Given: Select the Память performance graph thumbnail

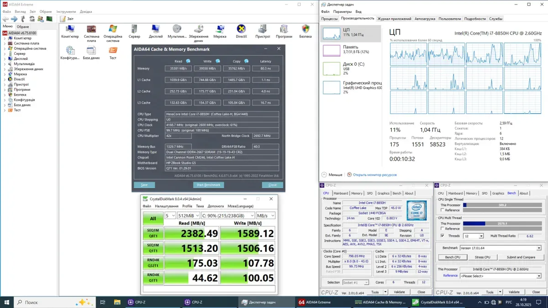Looking at the screenshot, I should coord(332,50).
